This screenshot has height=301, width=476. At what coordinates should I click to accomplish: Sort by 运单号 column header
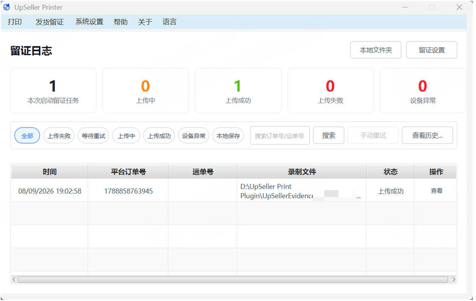click(203, 172)
